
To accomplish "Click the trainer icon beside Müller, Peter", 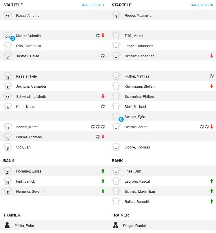I will click(x=8, y=225).
